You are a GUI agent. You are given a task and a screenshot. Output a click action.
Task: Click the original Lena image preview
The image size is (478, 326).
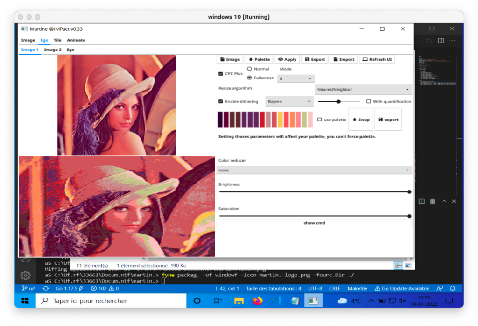coord(117,105)
